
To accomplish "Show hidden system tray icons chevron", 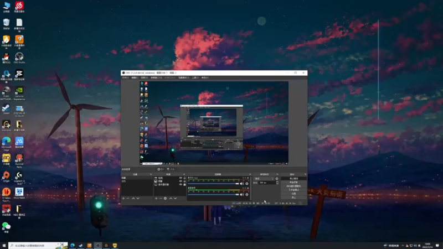I will [403, 246].
